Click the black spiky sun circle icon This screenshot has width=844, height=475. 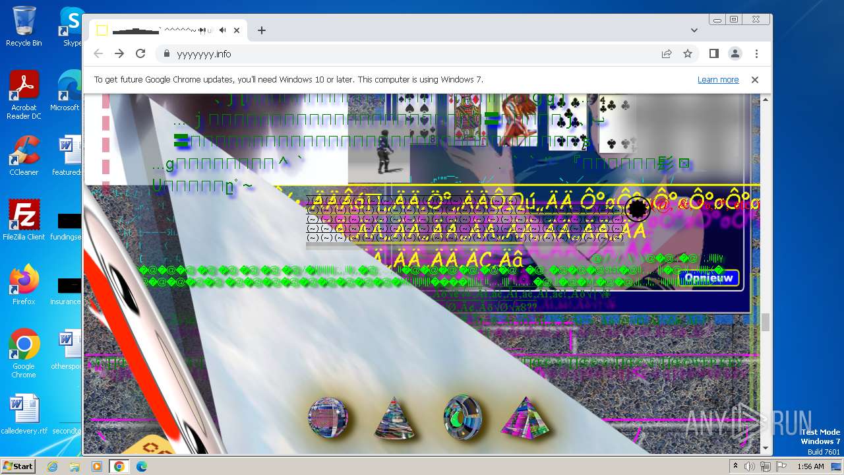(x=637, y=209)
